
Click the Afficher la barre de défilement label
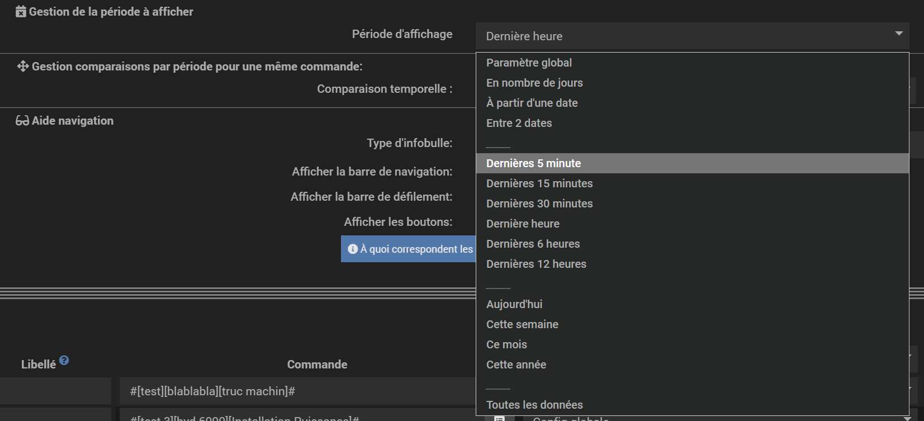[372, 197]
